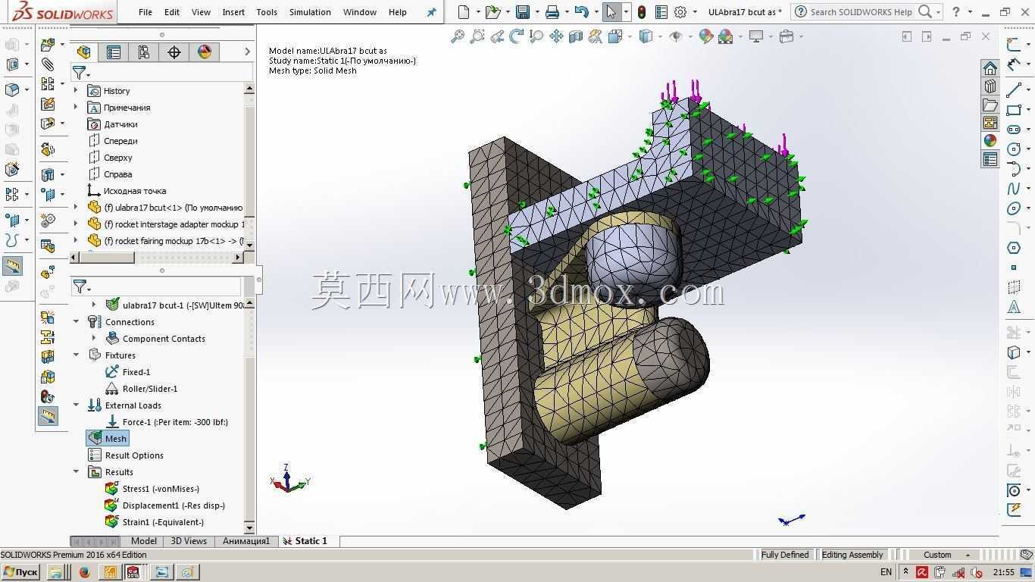
Task: Switch to the 3D Views tab
Action: coord(189,541)
